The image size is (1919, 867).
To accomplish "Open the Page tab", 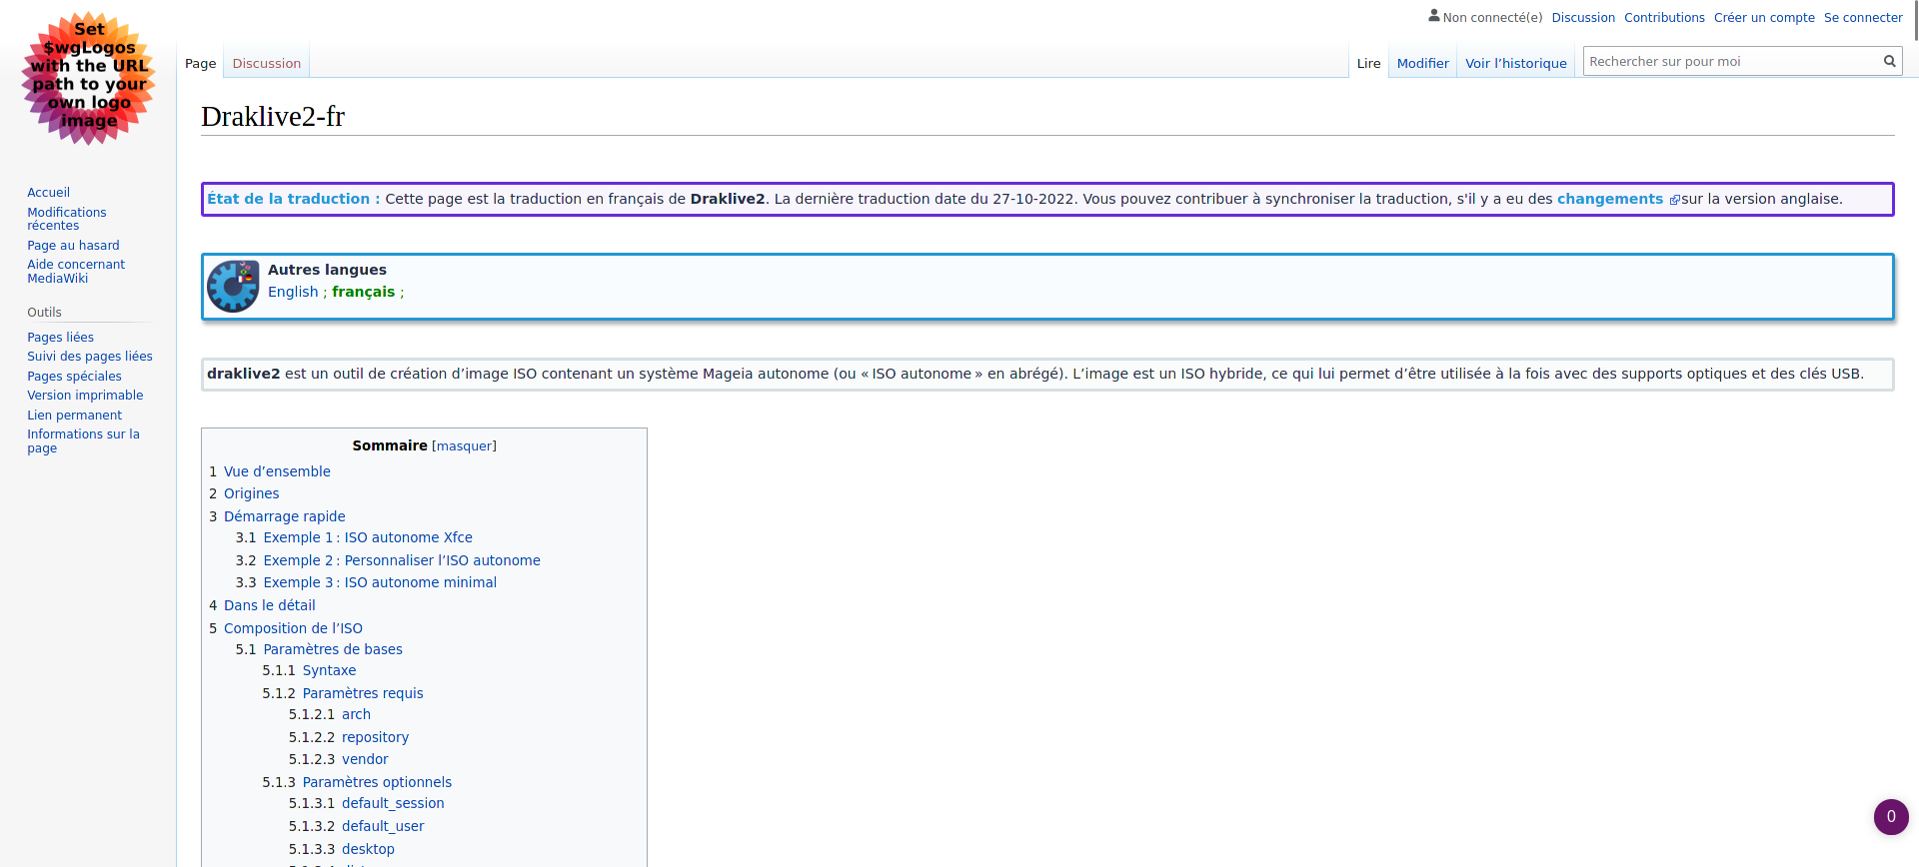I will point(200,63).
